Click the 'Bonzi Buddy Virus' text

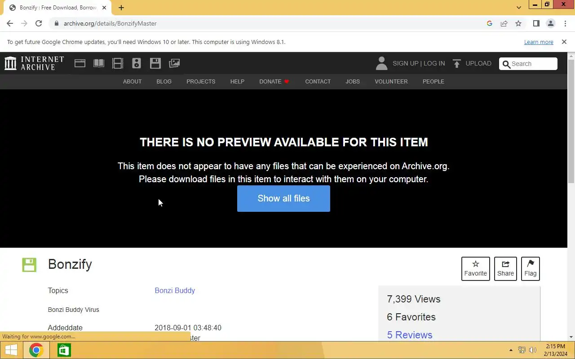pyautogui.click(x=74, y=310)
